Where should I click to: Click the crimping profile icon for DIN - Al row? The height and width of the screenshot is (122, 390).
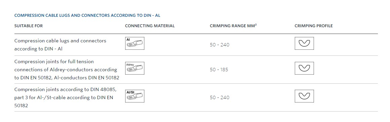[x=304, y=43]
